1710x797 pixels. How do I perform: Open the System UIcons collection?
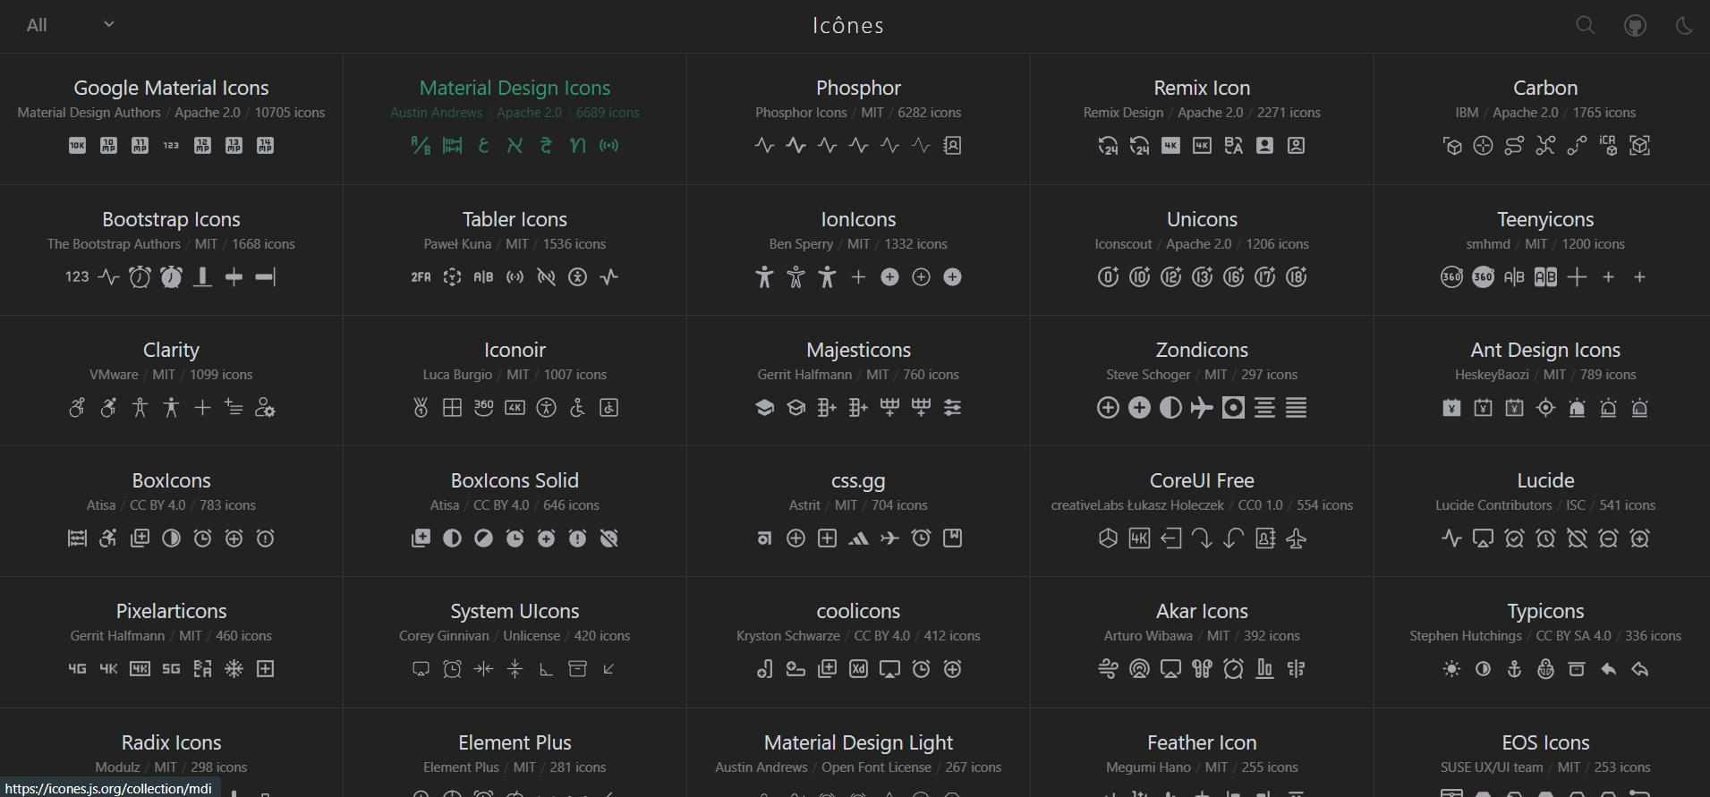[x=515, y=642]
